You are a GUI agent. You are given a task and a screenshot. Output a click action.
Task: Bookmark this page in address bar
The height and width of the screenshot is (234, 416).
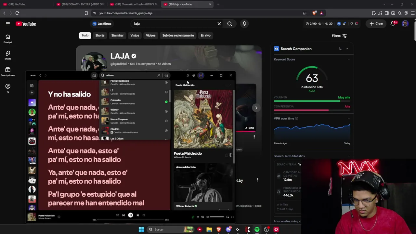click(86, 13)
